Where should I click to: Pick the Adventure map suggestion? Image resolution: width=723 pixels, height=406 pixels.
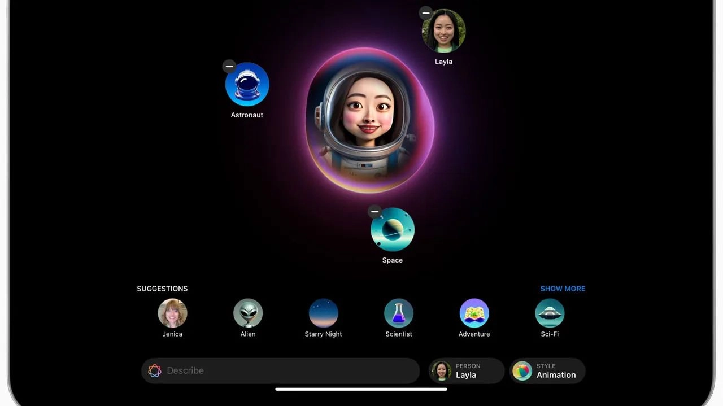point(474,313)
